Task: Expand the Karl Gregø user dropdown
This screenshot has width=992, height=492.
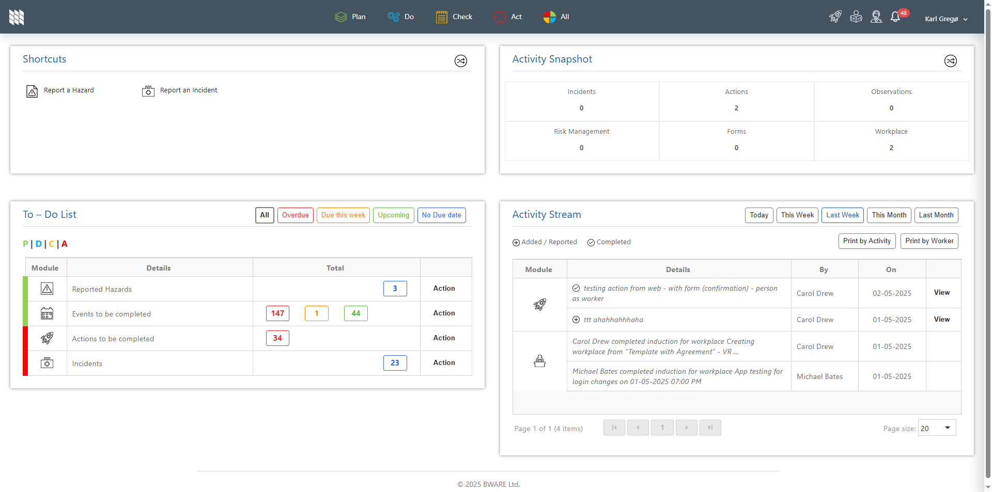Action: click(946, 19)
